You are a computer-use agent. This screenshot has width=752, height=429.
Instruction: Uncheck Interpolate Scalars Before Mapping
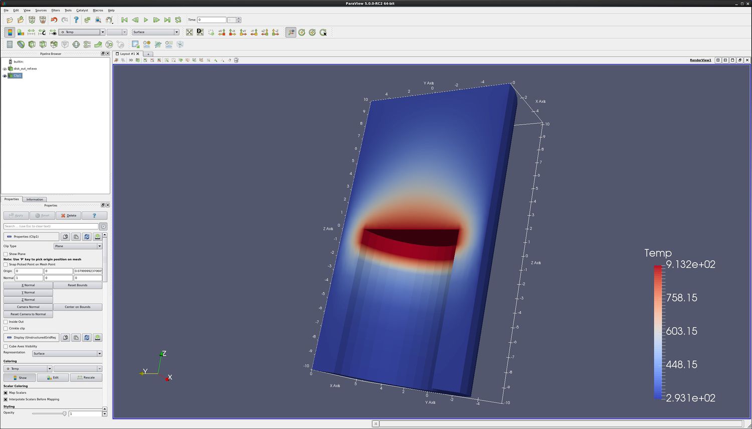point(6,399)
